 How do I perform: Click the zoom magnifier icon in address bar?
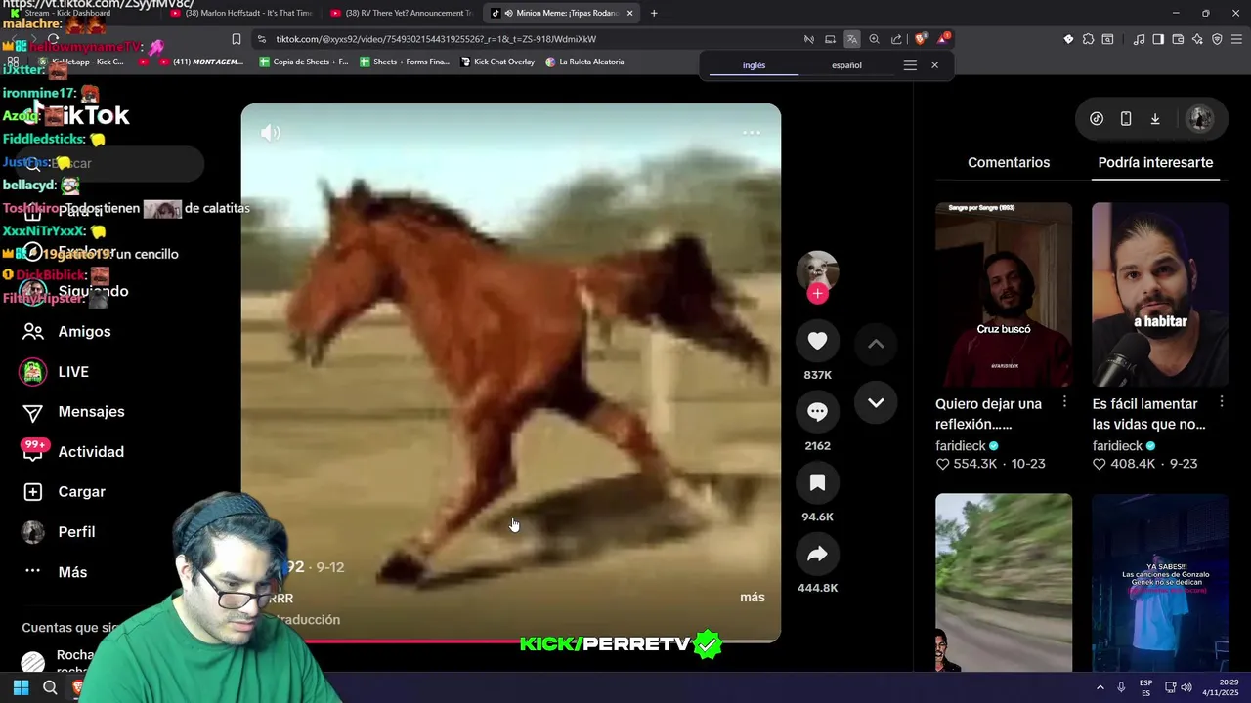click(874, 39)
